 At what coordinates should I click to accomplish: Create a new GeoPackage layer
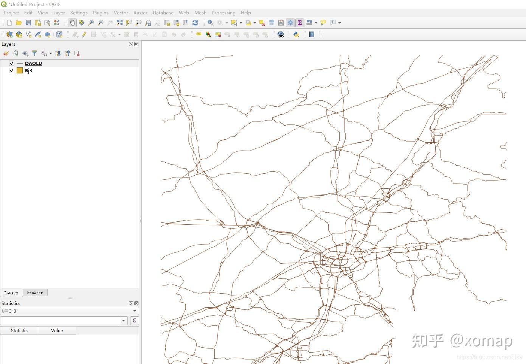coord(19,34)
